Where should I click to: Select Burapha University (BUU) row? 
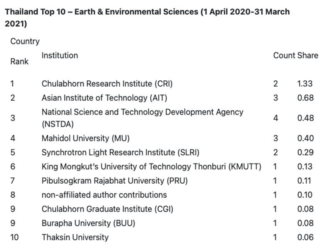(88, 223)
